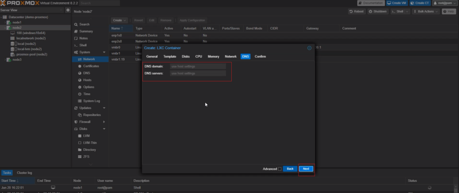Switch to CPU tab in wizard
459x193 pixels.
pos(199,56)
